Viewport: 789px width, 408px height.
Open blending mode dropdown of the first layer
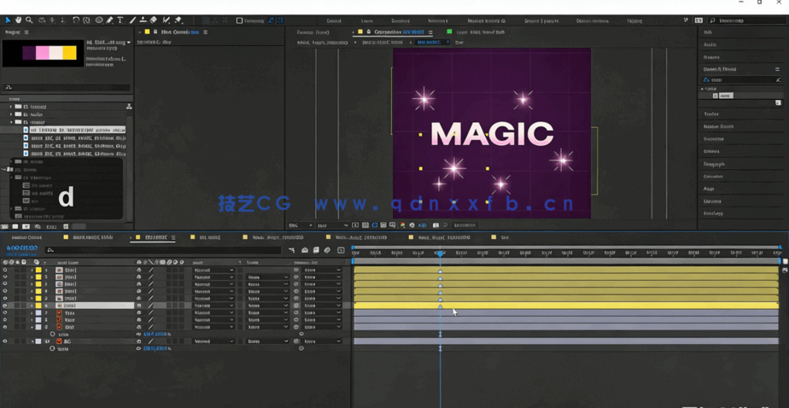pyautogui.click(x=213, y=270)
